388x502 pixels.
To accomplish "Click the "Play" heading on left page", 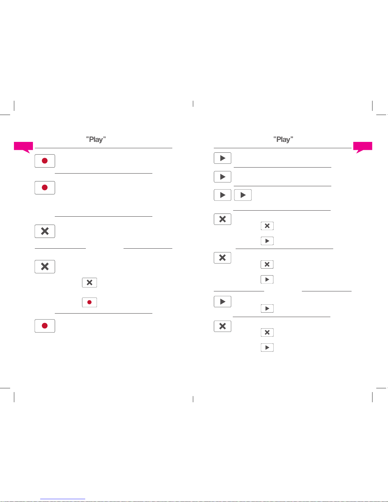I will pos(96,139).
